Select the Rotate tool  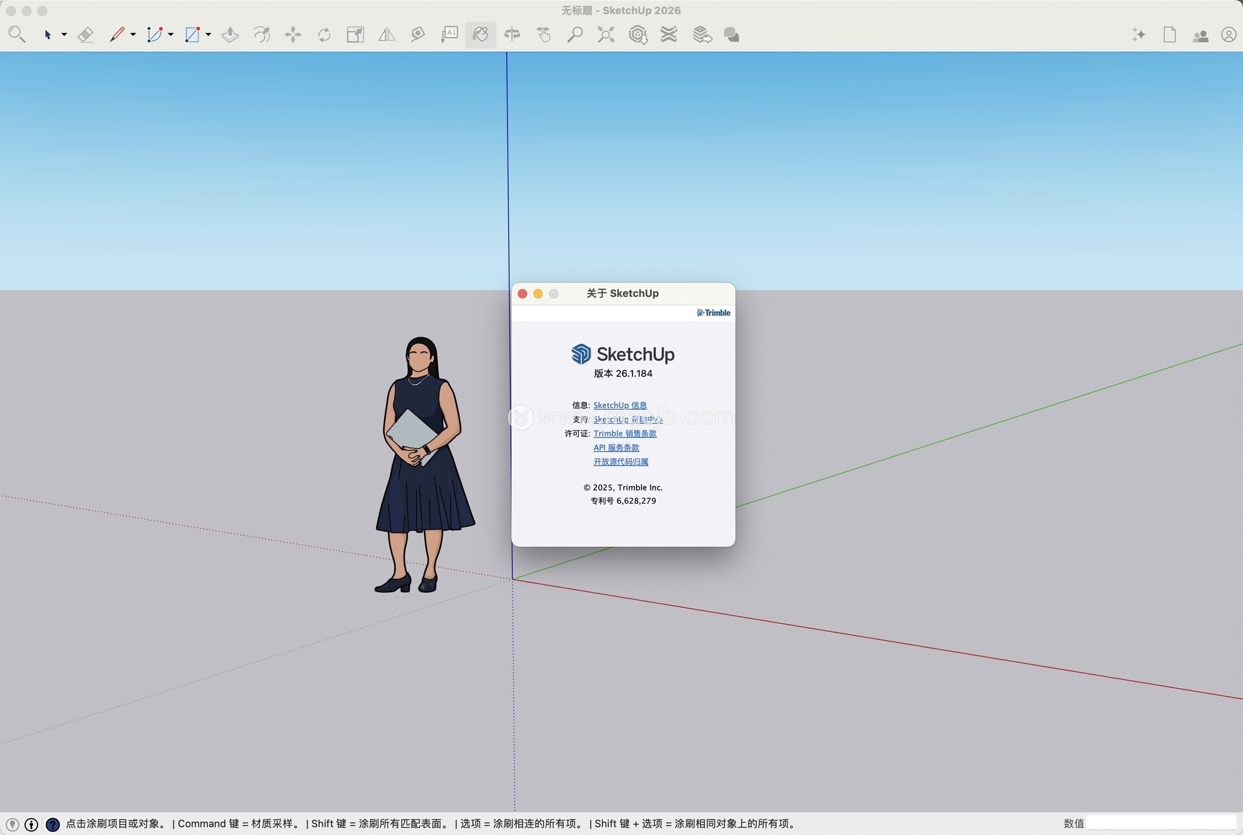(324, 34)
